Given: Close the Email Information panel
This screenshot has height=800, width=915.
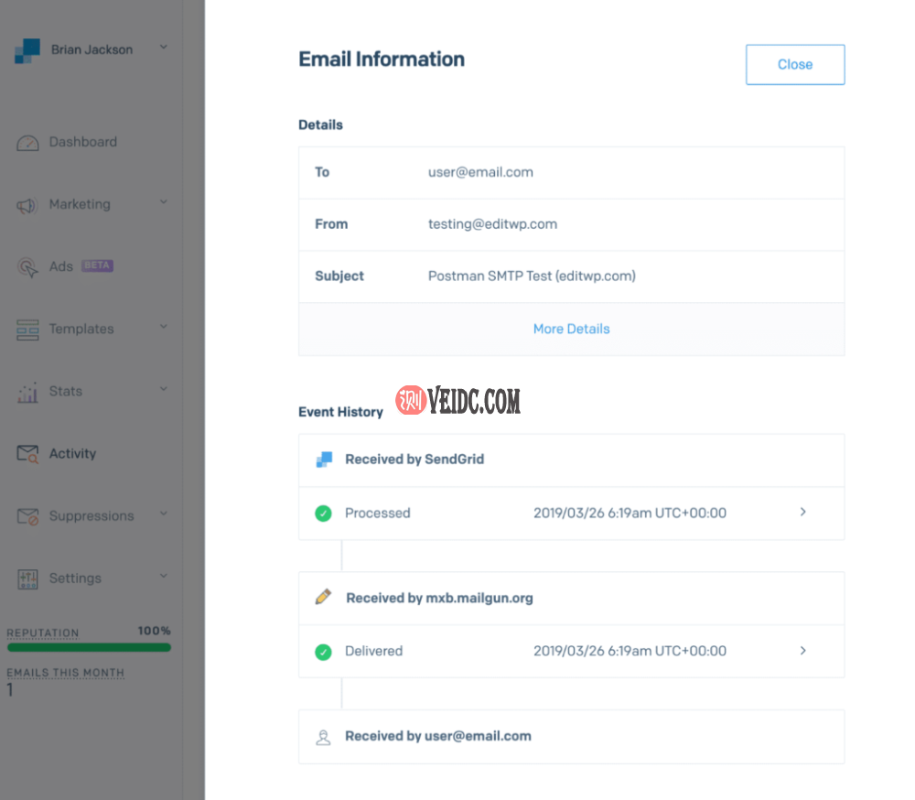Looking at the screenshot, I should pos(795,65).
